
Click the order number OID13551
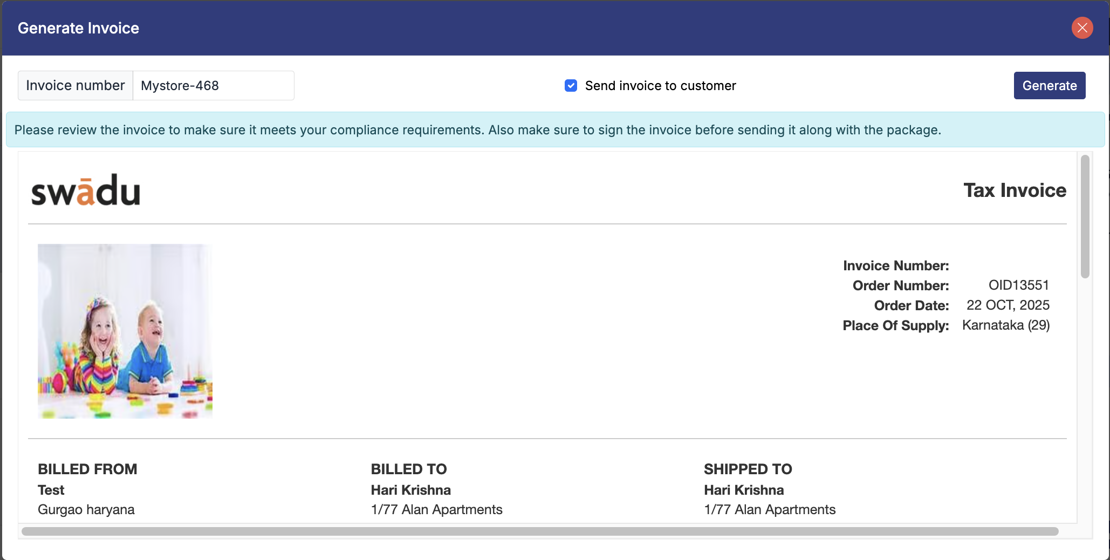[x=1018, y=285]
